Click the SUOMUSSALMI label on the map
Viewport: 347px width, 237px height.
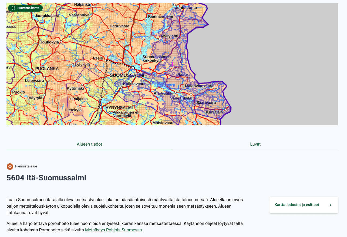click(127, 75)
